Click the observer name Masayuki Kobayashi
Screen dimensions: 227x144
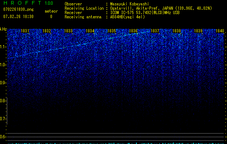[x=130, y=4]
